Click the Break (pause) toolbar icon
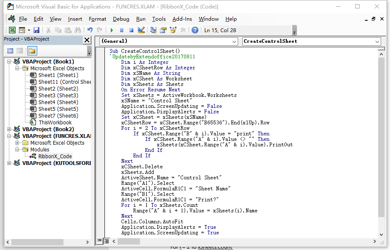Image resolution: width=390 pixels, height=250 pixels. click(x=121, y=30)
